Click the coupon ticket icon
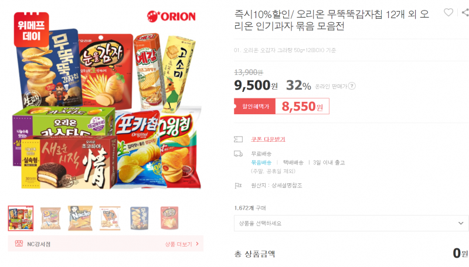 (239, 139)
